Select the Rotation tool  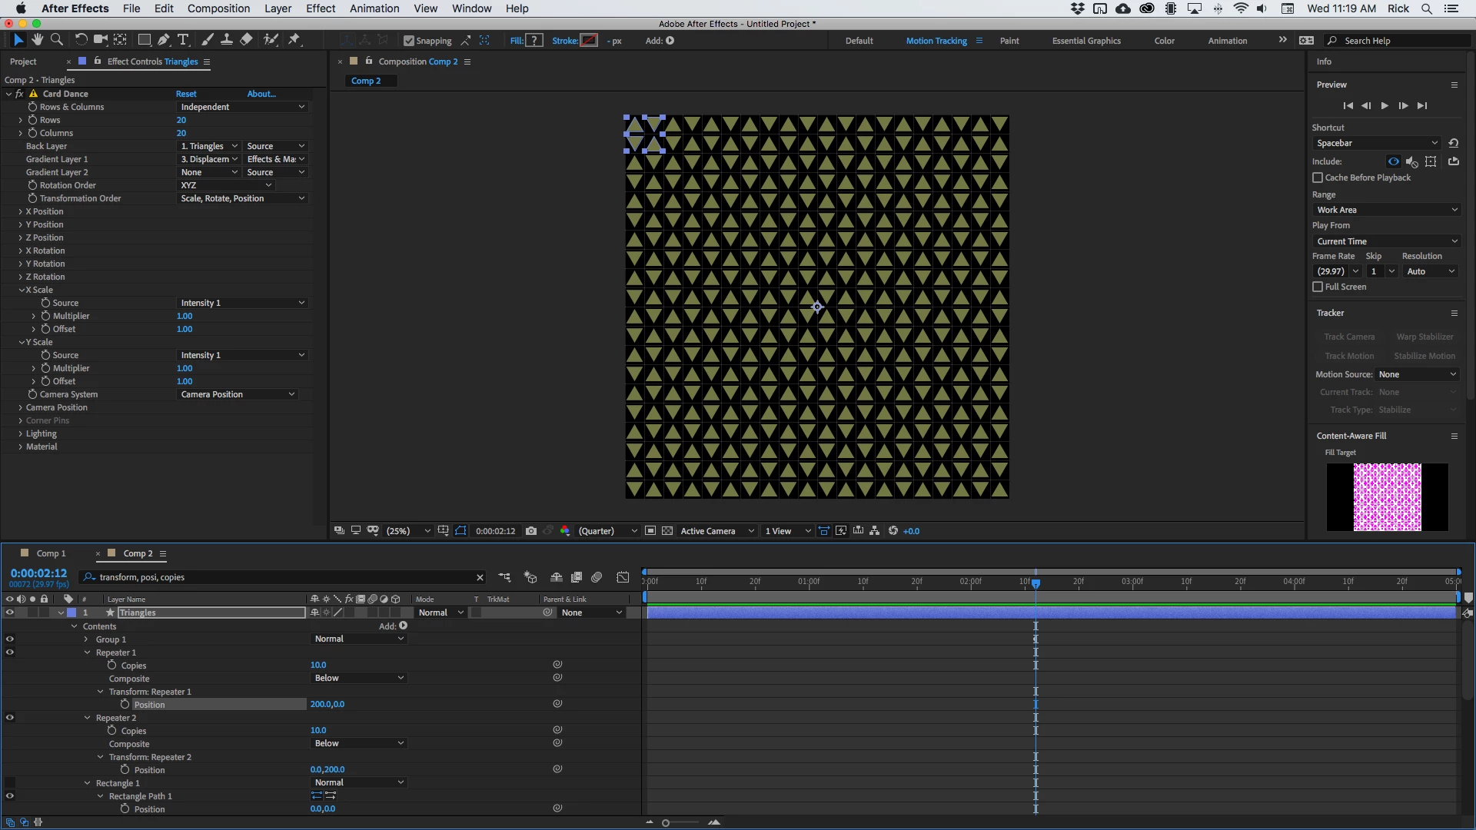pos(81,40)
